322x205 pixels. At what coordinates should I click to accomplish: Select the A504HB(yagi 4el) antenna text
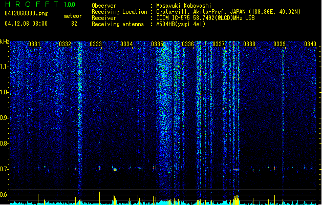181,24
